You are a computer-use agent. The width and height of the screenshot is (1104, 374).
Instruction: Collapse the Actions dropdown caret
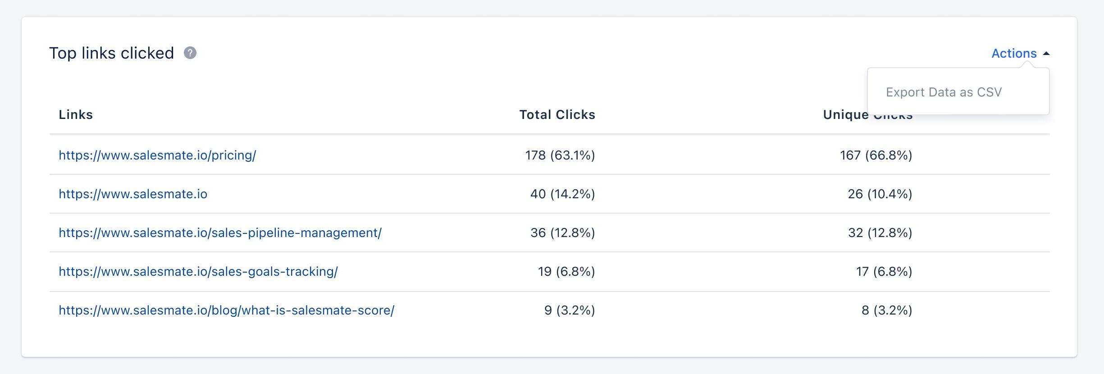(x=1046, y=54)
